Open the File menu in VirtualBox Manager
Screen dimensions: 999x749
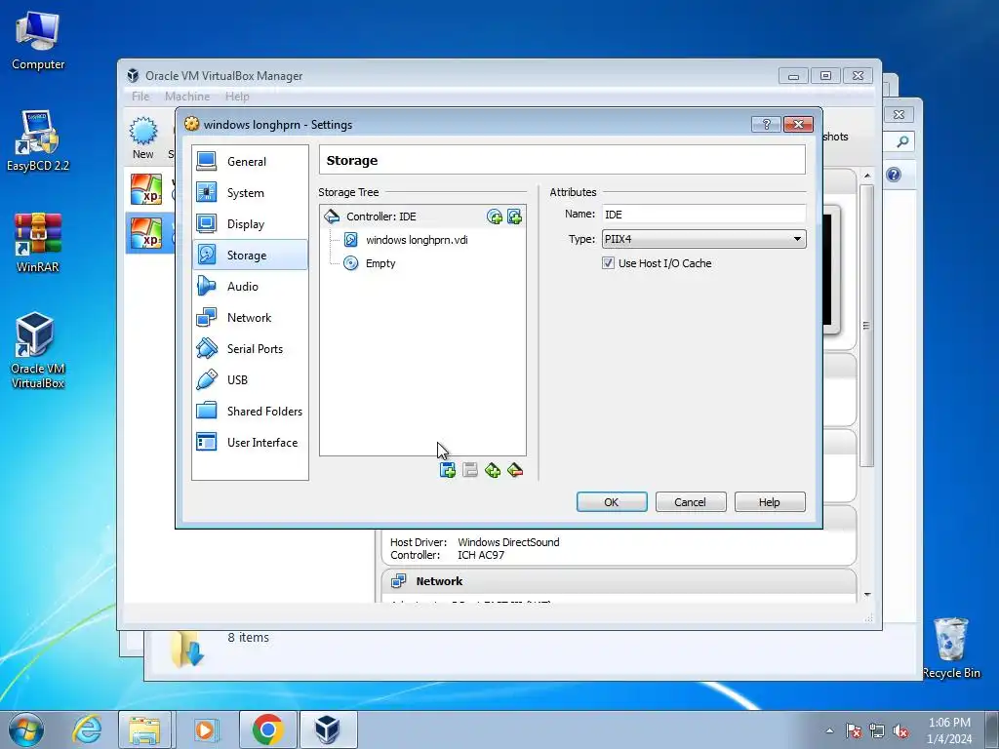point(140,97)
